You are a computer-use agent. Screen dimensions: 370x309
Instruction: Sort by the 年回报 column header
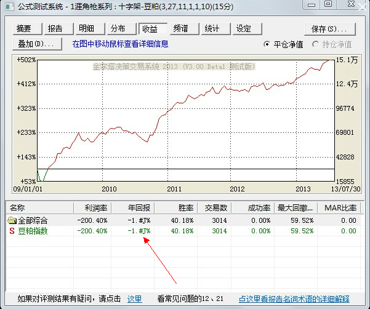coord(133,208)
